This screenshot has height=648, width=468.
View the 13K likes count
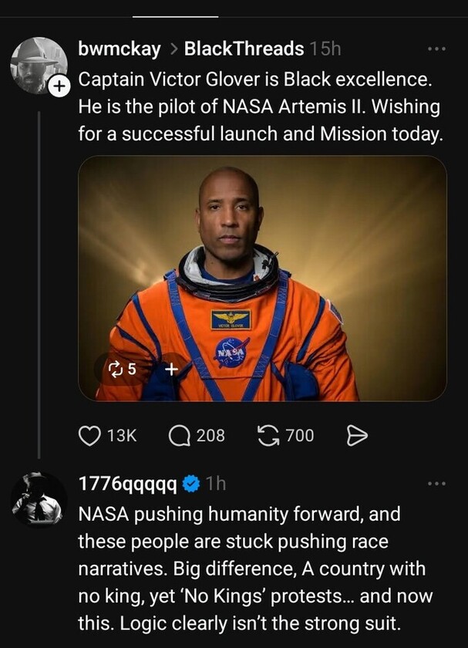[121, 436]
